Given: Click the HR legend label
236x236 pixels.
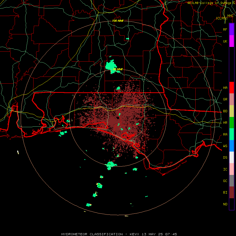Looking at the screenshot, I should (x=225, y=123).
